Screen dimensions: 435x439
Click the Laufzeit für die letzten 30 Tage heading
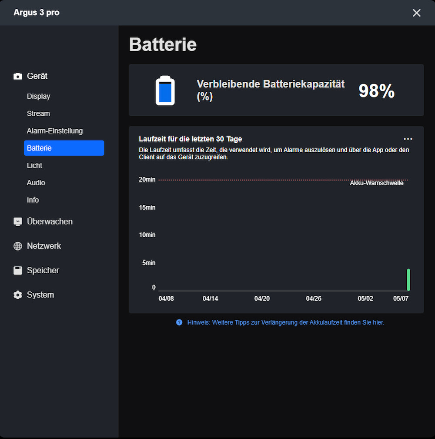191,139
